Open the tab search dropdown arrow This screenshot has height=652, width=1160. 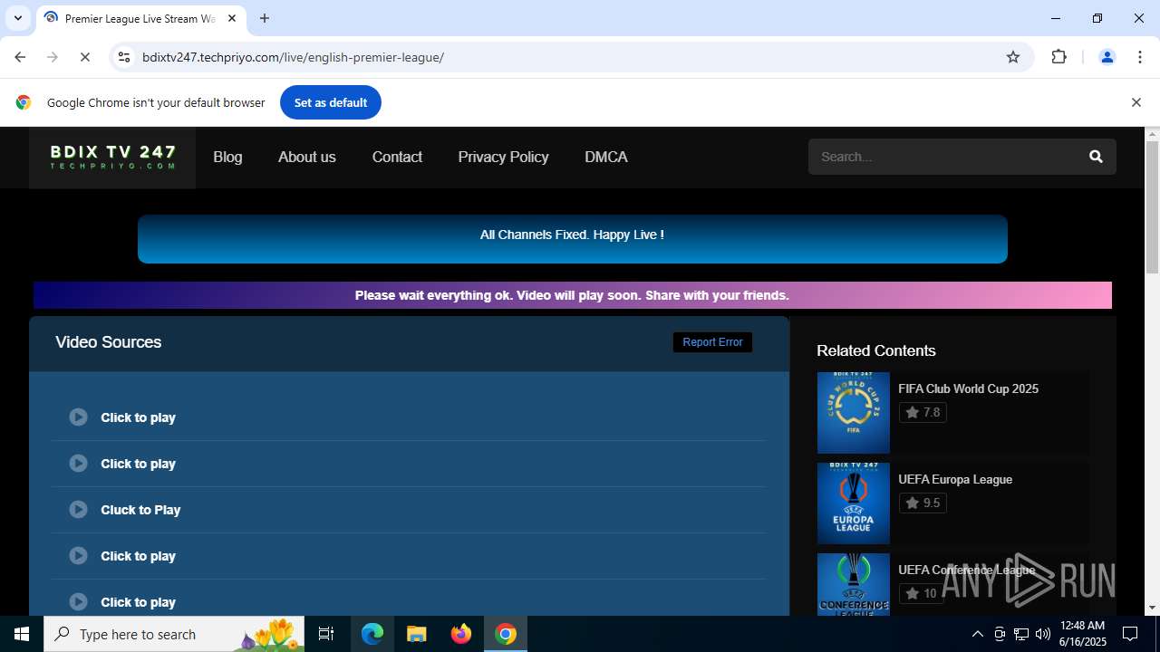17,18
